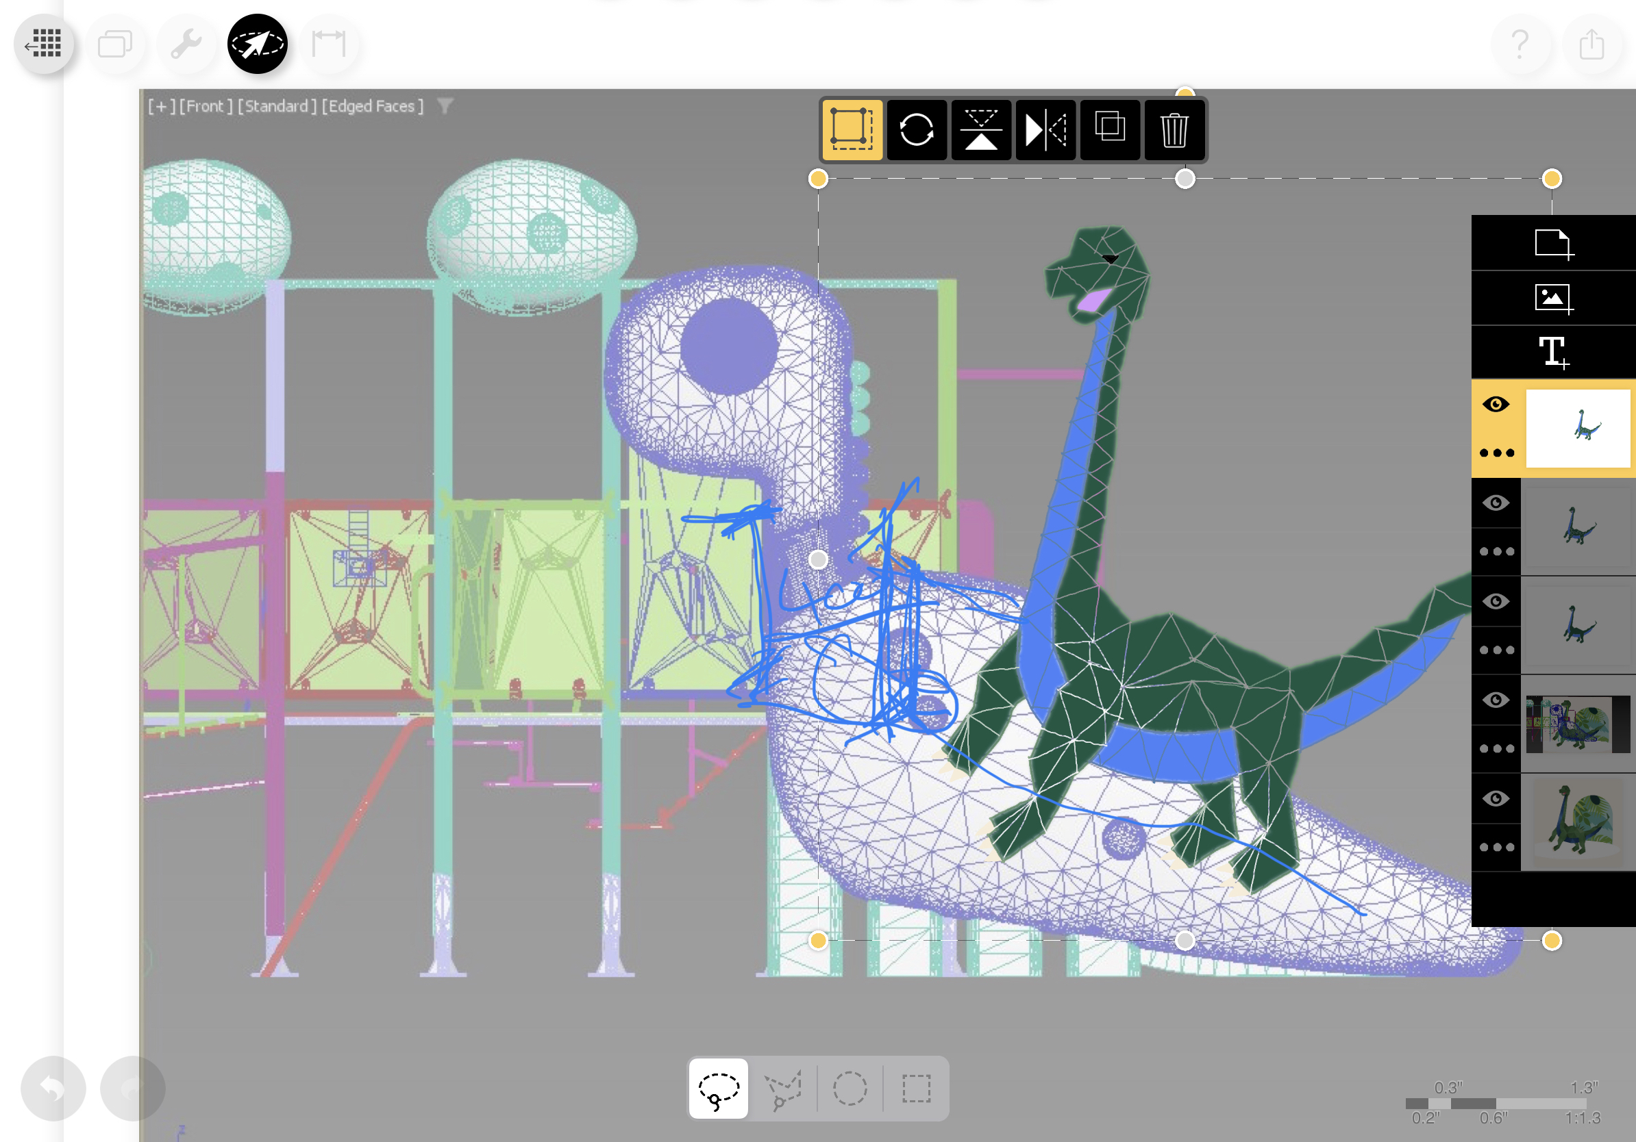This screenshot has height=1142, width=1636.
Task: Open options dots for active layer
Action: pos(1496,453)
